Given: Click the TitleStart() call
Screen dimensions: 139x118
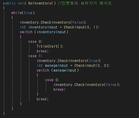Looking at the screenshot, I should [50, 46].
